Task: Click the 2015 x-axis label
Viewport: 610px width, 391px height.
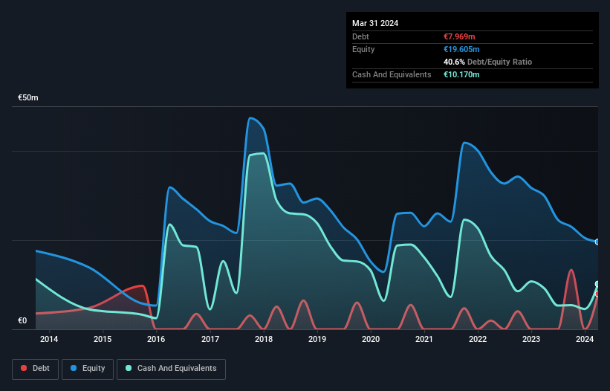Action: coord(103,339)
